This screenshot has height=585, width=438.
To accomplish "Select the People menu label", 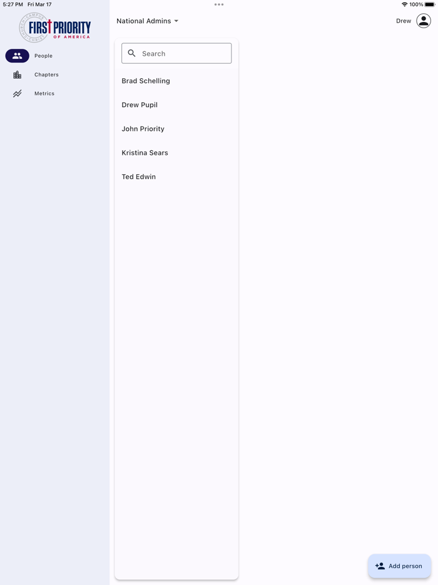I will point(43,56).
